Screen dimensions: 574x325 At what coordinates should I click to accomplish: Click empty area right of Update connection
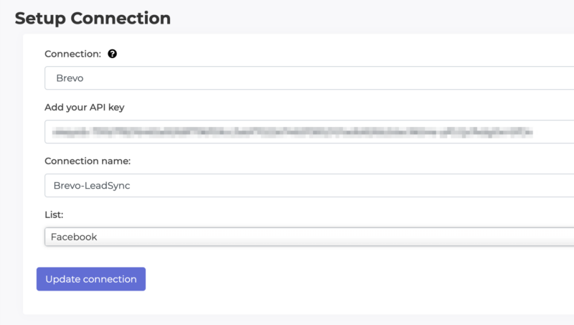(x=323, y=279)
